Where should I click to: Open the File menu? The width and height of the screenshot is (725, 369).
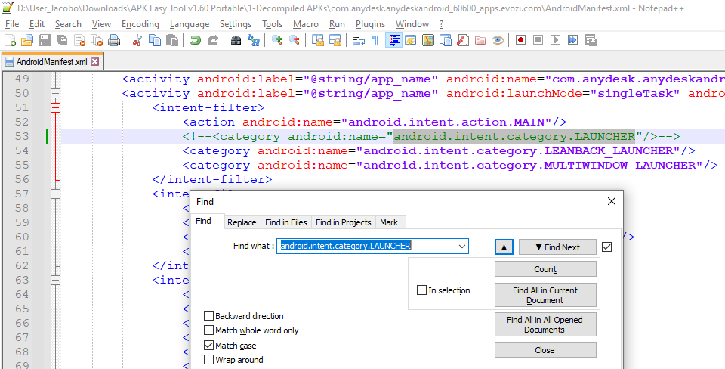[12, 24]
